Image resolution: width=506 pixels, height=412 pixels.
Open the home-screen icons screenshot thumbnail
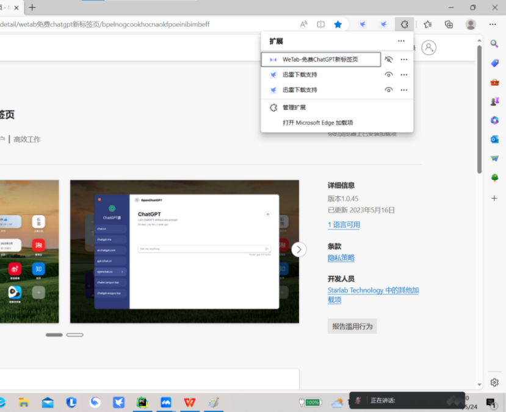(x=29, y=252)
